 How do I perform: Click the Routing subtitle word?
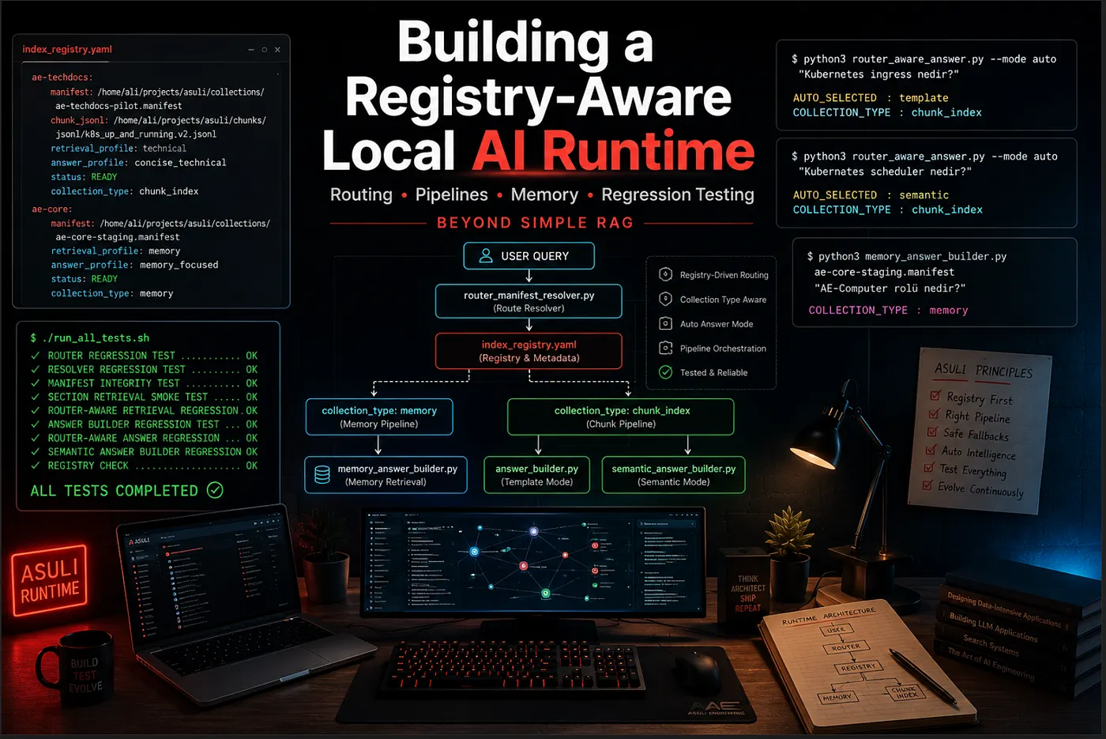coord(361,194)
